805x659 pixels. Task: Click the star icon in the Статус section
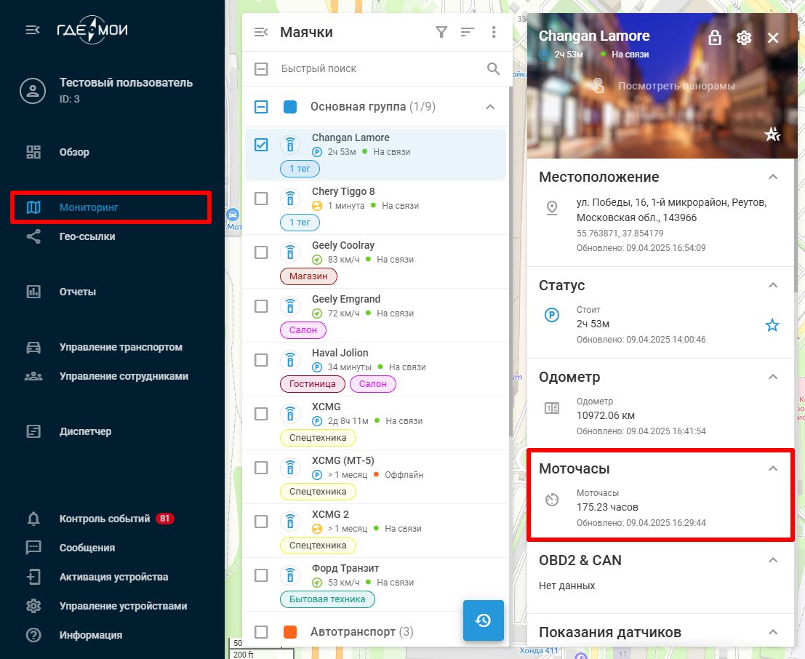772,326
